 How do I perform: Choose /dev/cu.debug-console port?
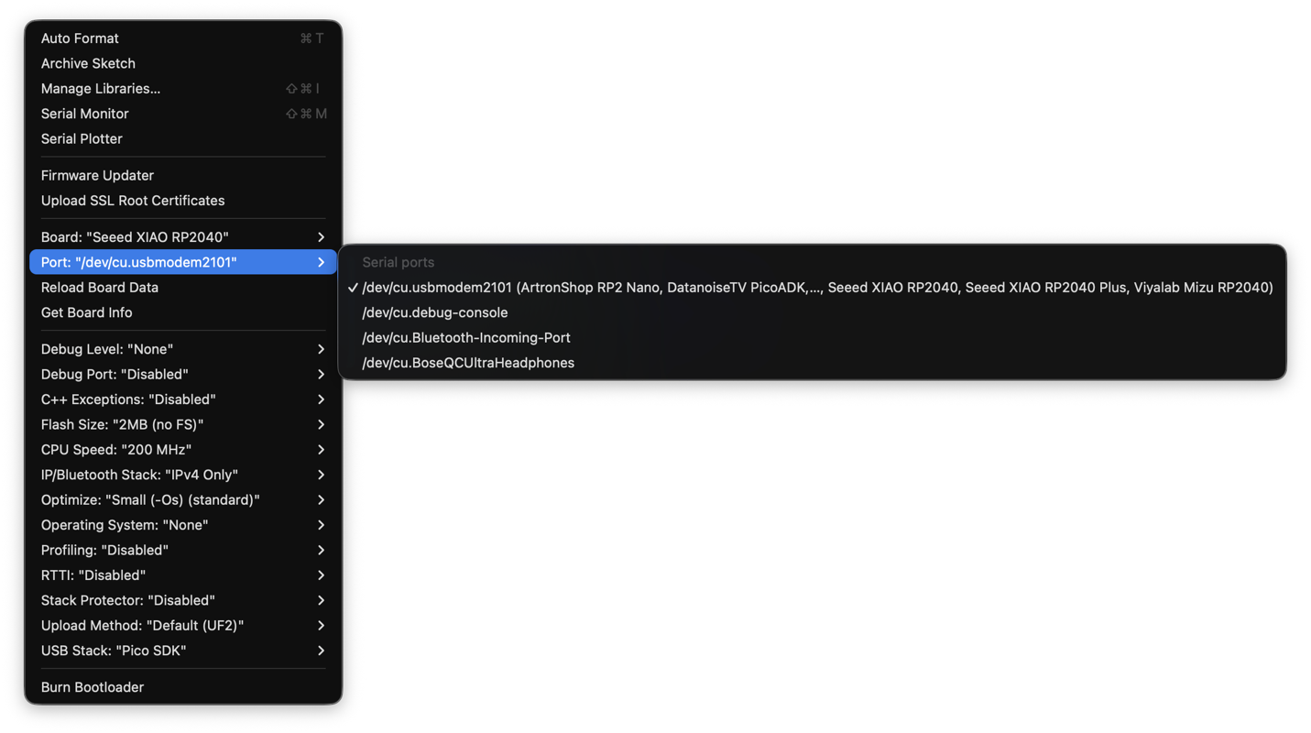click(x=813, y=312)
